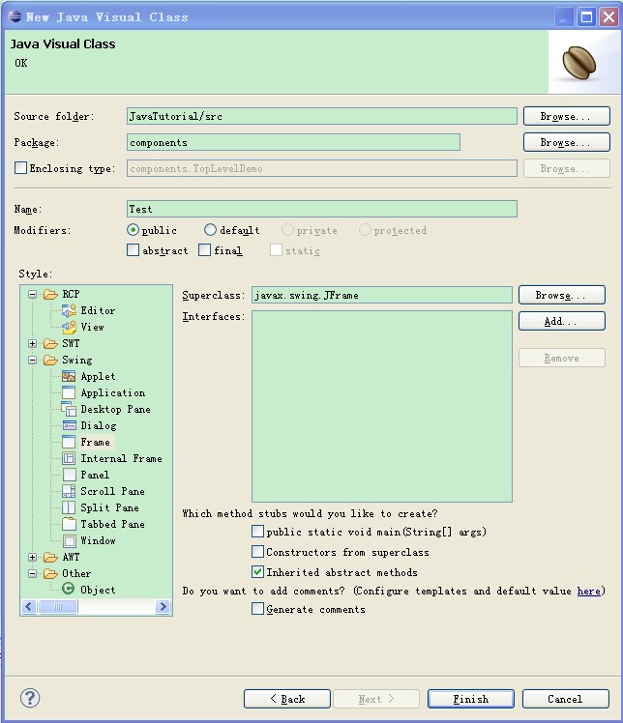Click the green Object class icon

69,590
